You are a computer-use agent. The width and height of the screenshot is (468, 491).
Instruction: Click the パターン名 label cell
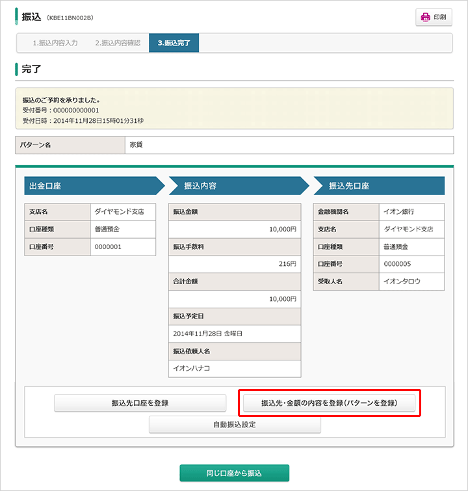point(70,145)
